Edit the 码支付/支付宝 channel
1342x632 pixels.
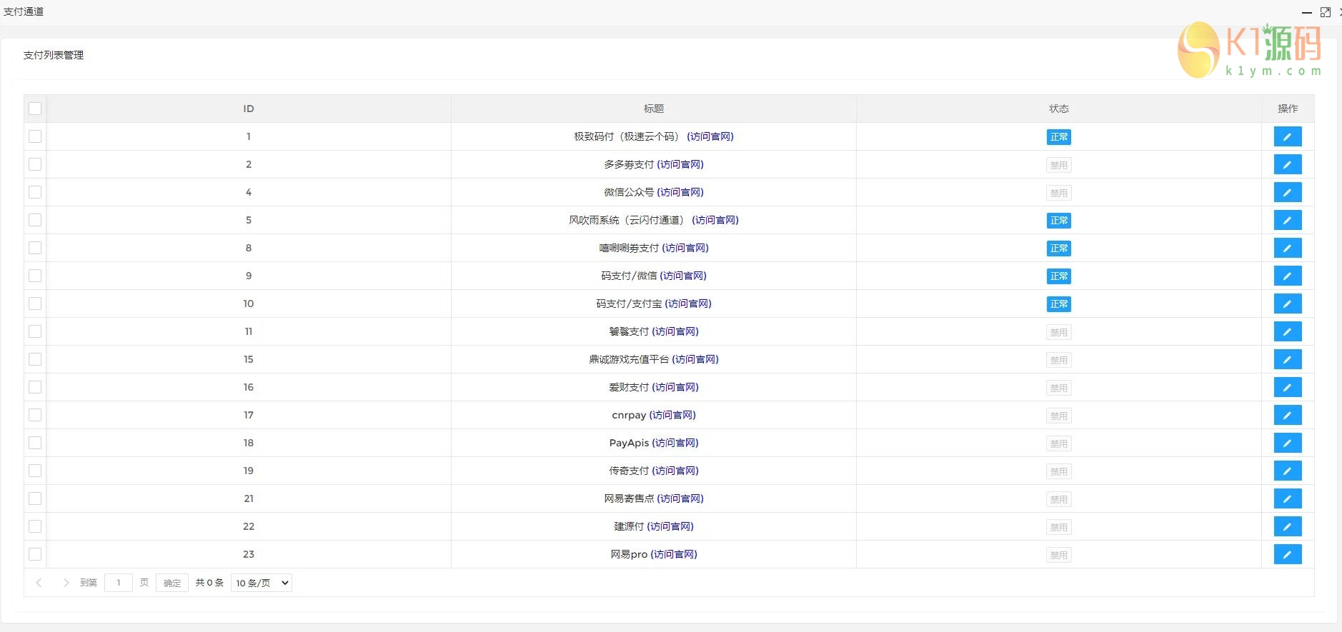coord(1287,304)
